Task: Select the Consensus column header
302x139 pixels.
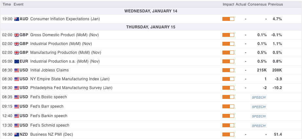Action: 257,4
